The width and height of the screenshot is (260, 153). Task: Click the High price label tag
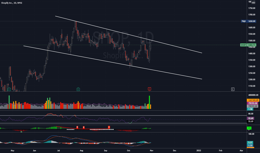(244, 21)
